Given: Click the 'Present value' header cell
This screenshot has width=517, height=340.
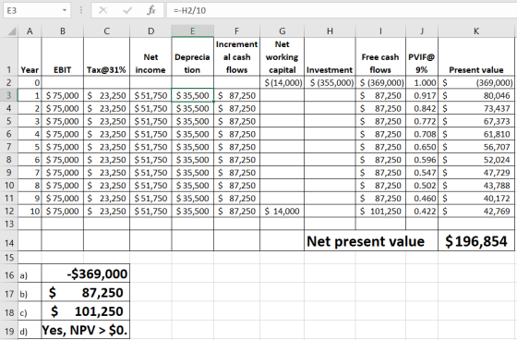Looking at the screenshot, I should click(476, 56).
